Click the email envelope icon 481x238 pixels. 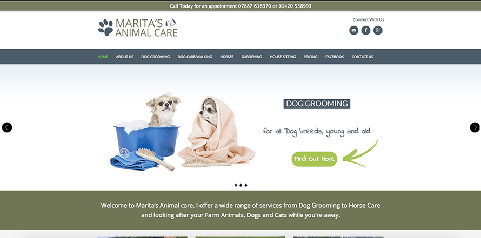point(353,30)
